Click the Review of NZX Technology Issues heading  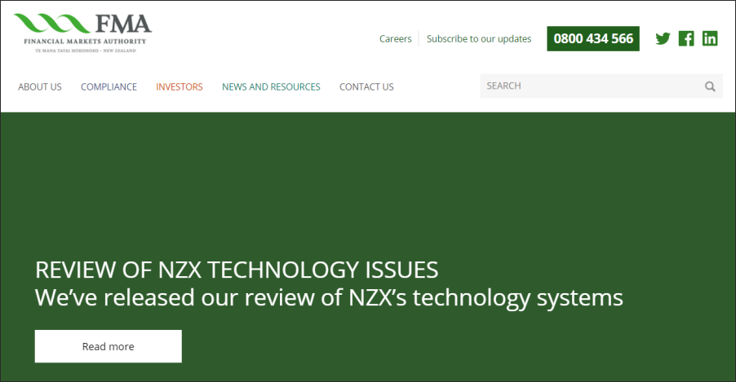tap(237, 270)
